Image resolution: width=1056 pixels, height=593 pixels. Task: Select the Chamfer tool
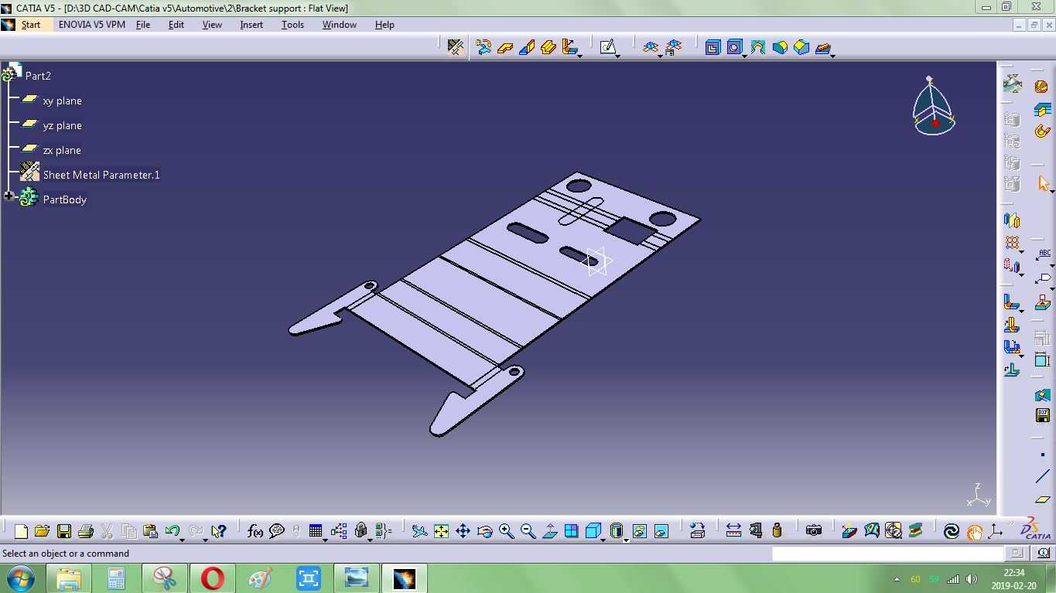click(801, 47)
